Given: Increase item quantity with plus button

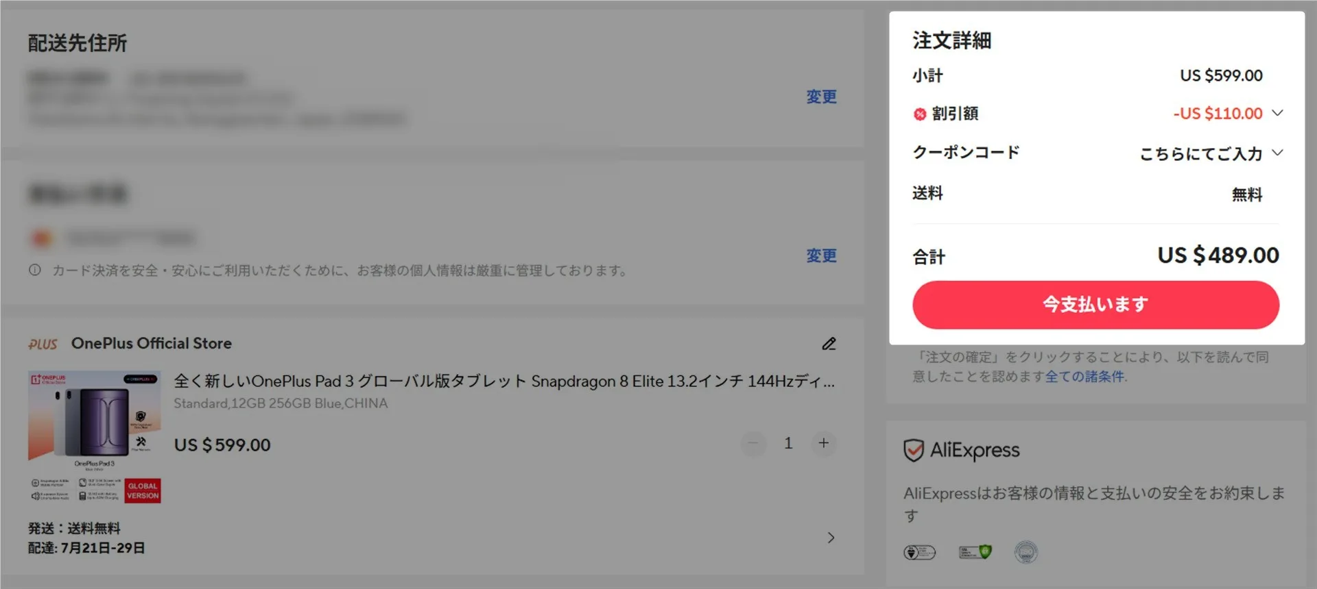Looking at the screenshot, I should pos(823,443).
